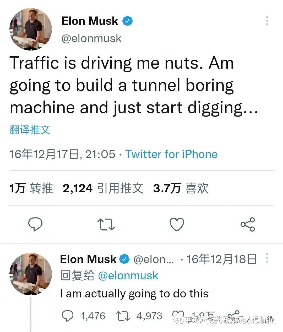
Task: Click the verified badge beside top Elon Musk name
Action: pyautogui.click(x=128, y=21)
